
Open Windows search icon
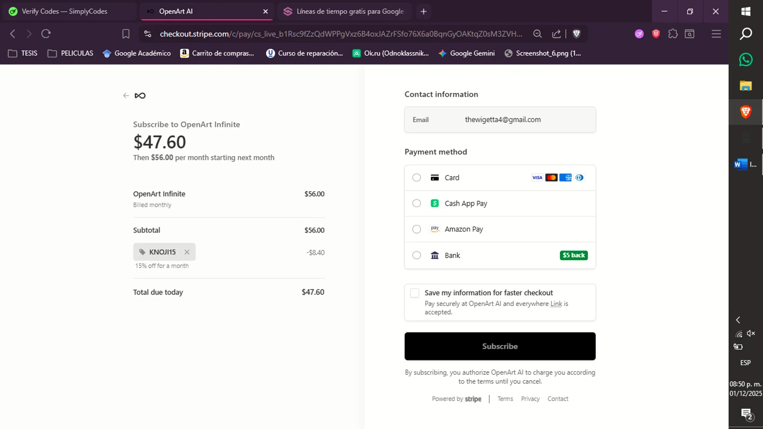click(x=746, y=34)
